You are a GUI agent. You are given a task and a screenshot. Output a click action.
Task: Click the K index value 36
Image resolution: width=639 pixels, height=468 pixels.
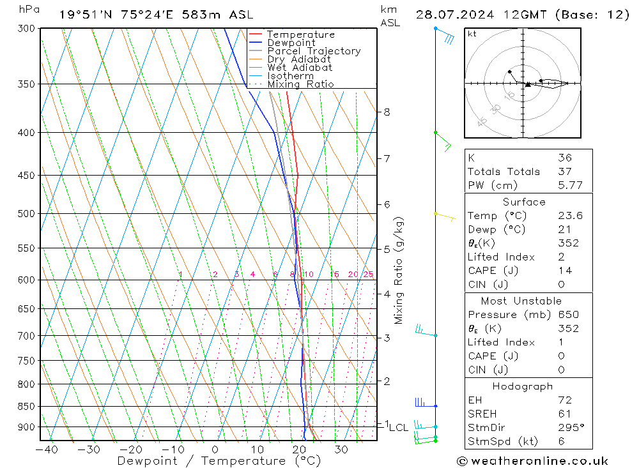tap(565, 158)
